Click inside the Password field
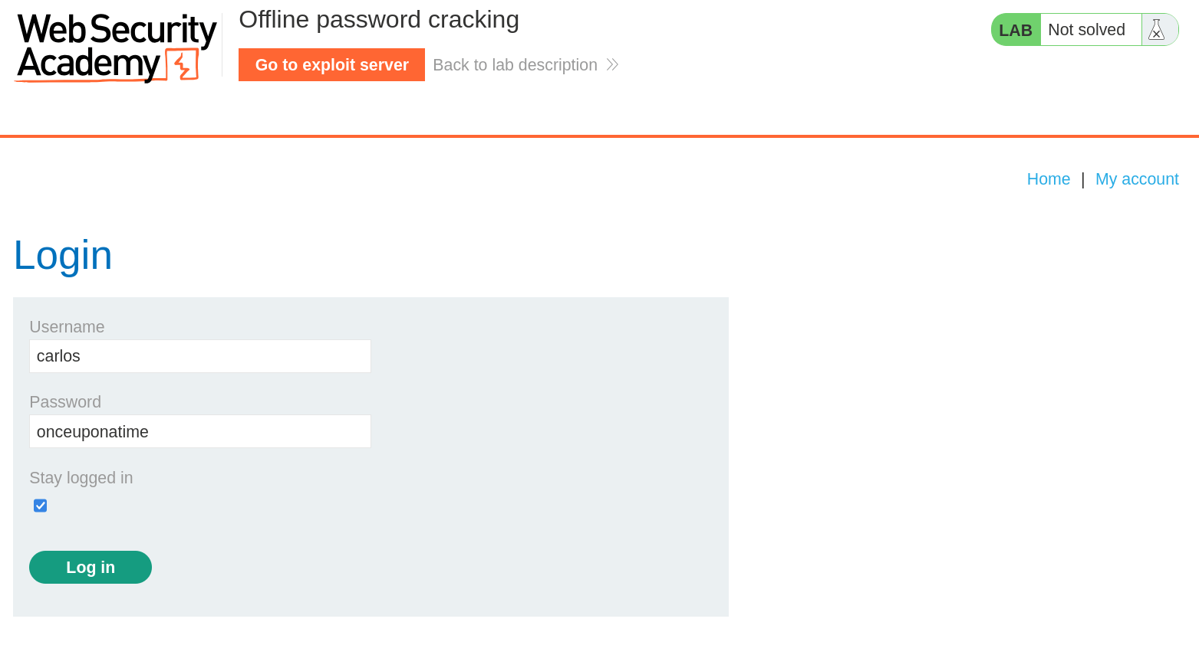The height and width of the screenshot is (645, 1199). [x=199, y=431]
